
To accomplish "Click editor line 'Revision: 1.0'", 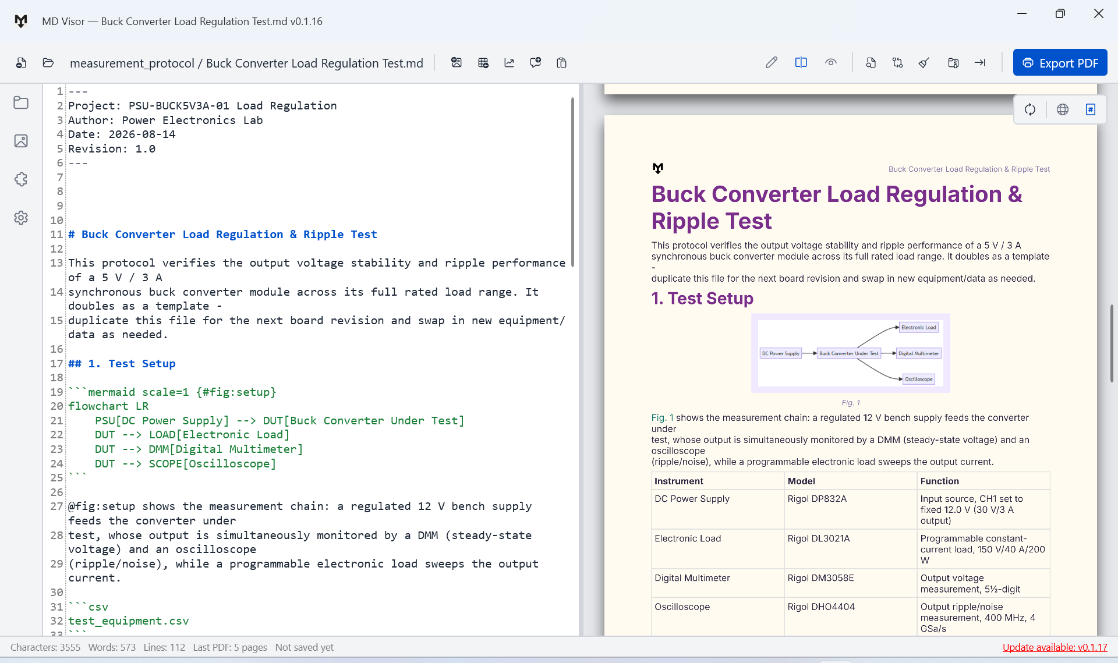I will [112, 149].
